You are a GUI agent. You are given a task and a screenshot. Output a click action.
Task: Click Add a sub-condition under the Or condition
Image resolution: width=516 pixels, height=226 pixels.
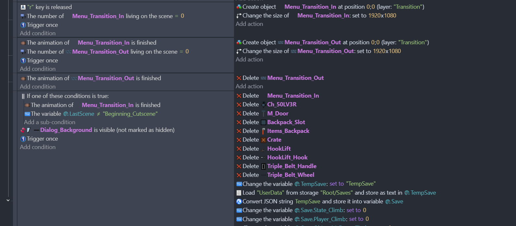click(50, 122)
